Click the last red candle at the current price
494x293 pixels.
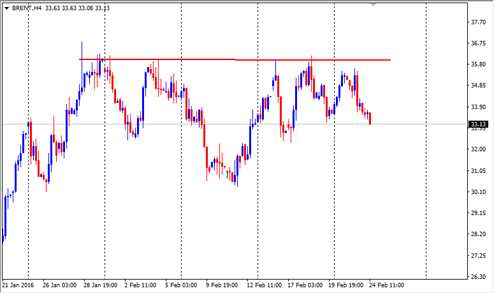(x=370, y=118)
